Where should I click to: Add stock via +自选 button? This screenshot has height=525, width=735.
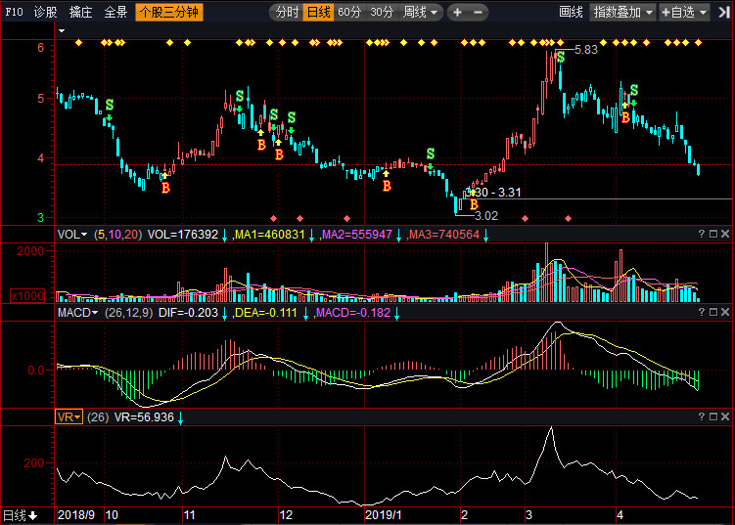coord(681,13)
